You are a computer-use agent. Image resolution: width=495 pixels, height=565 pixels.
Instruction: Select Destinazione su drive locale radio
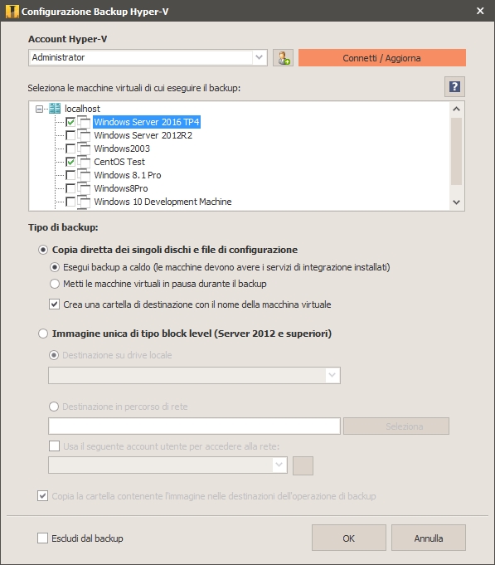[x=54, y=355]
